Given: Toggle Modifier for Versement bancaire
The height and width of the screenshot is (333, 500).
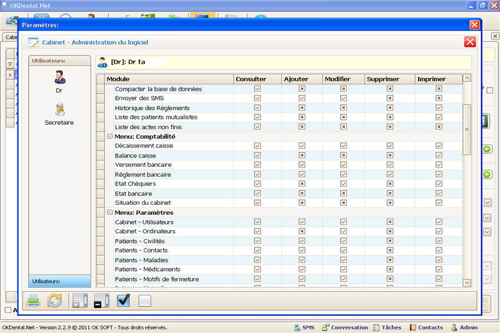Looking at the screenshot, I should click(x=343, y=165).
